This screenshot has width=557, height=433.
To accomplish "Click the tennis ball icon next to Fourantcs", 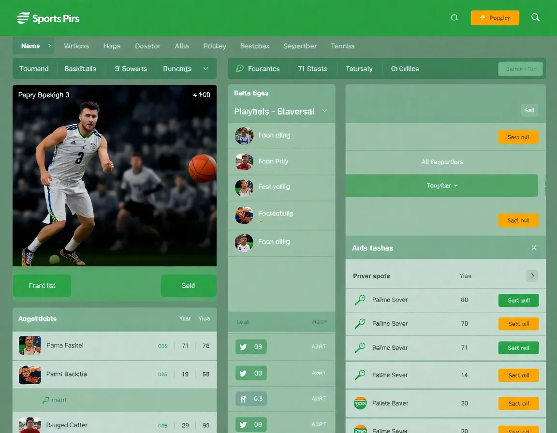I will coord(239,69).
